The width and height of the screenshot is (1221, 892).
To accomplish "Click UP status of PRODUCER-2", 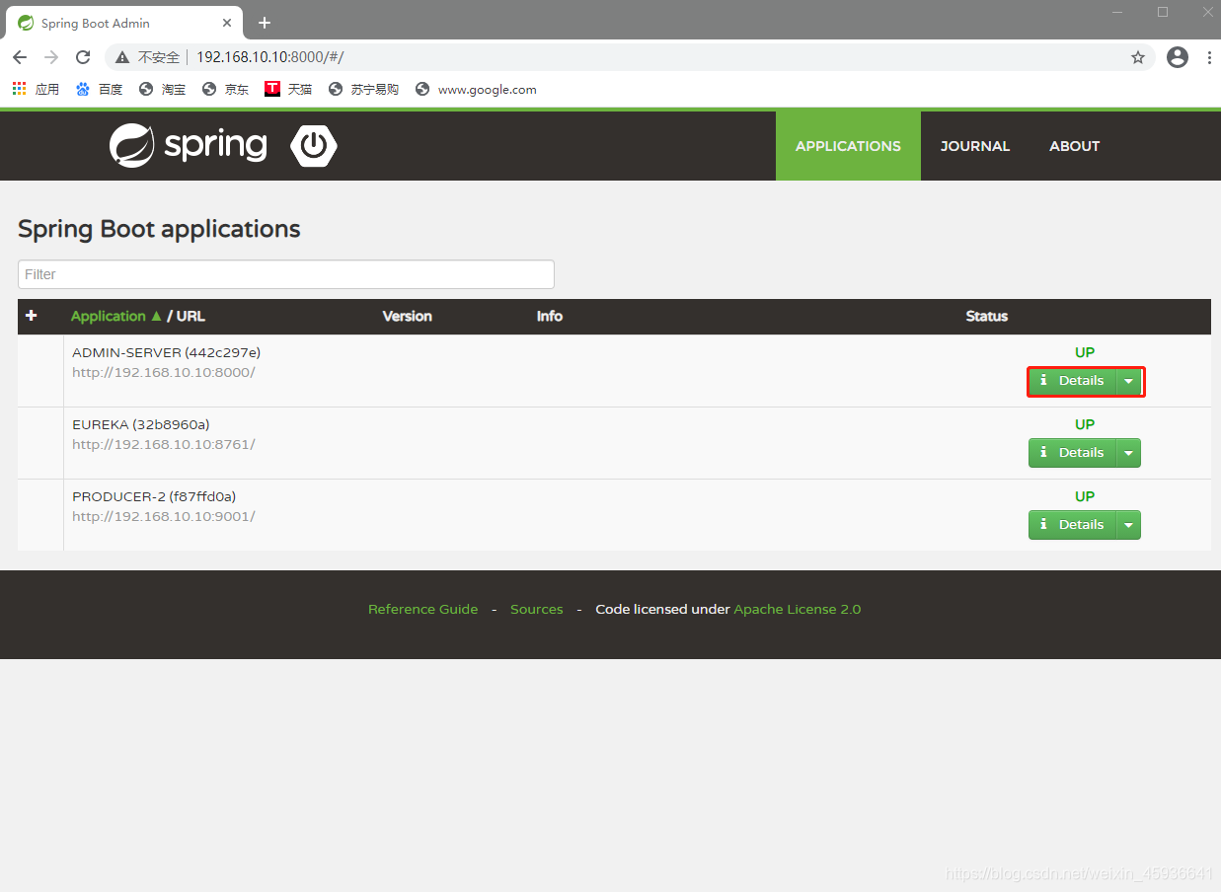I will pyautogui.click(x=1085, y=496).
